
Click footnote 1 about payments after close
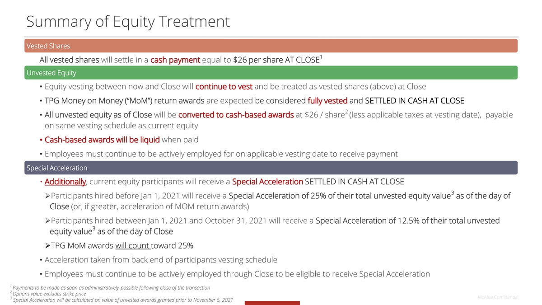[x=111, y=288]
